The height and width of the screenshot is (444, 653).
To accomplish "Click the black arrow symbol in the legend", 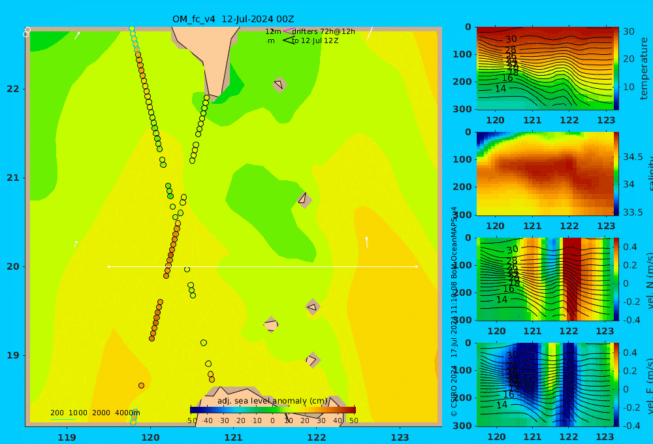I will [x=289, y=40].
